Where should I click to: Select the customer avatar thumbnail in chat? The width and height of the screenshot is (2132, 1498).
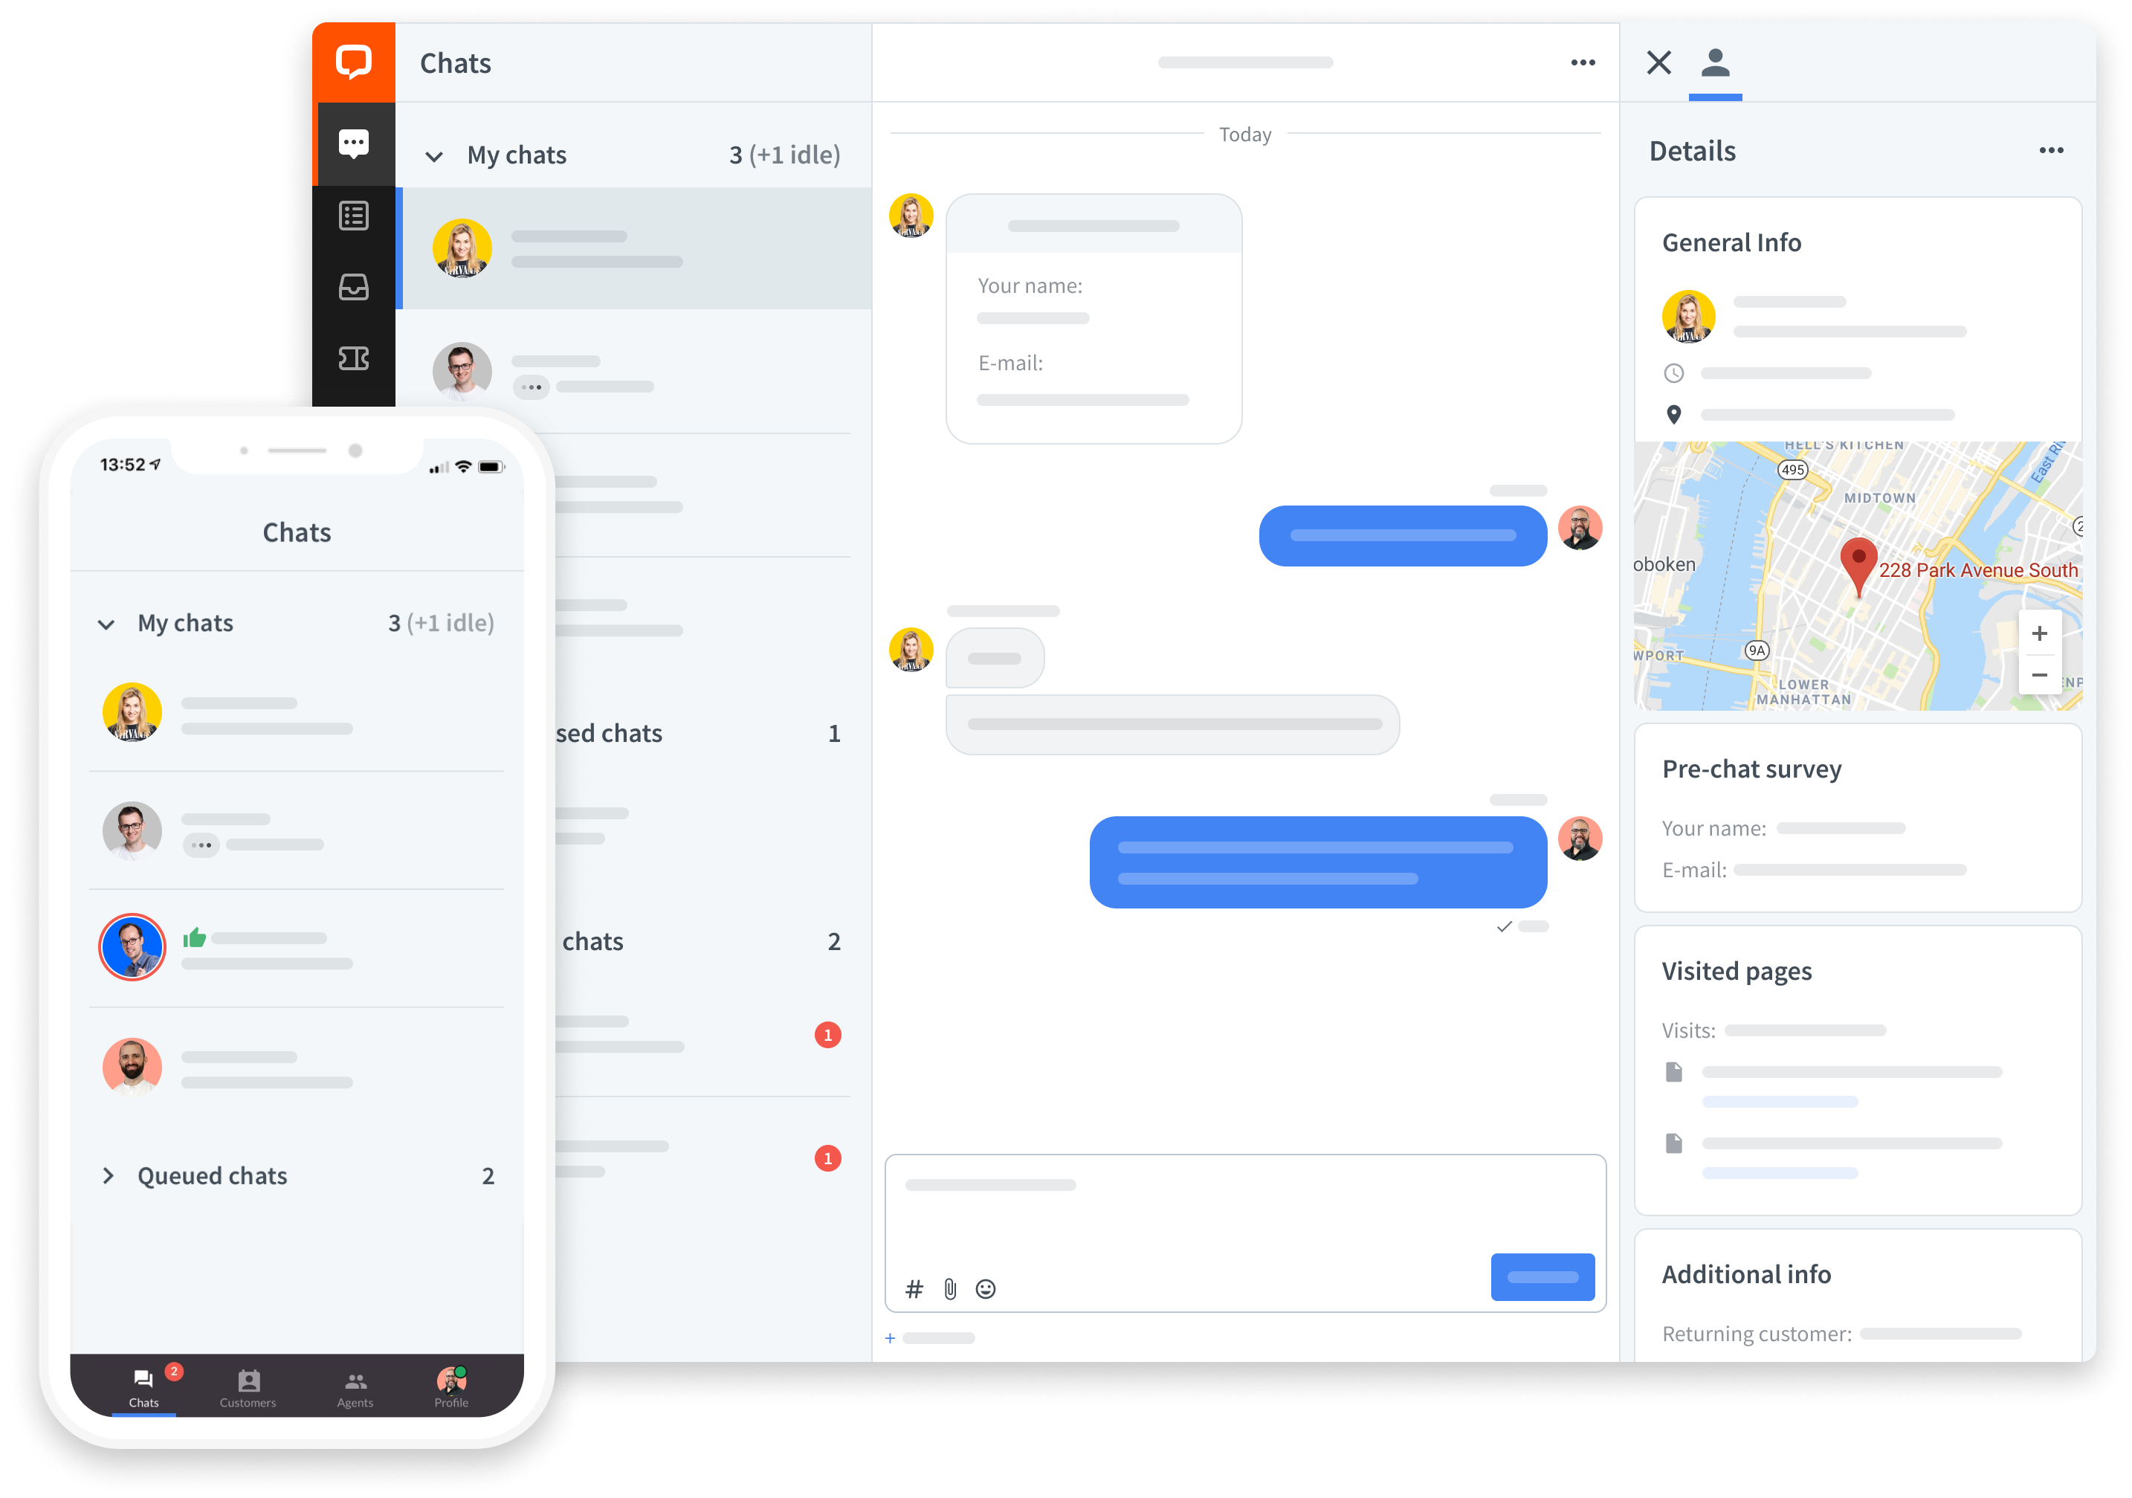pos(911,214)
